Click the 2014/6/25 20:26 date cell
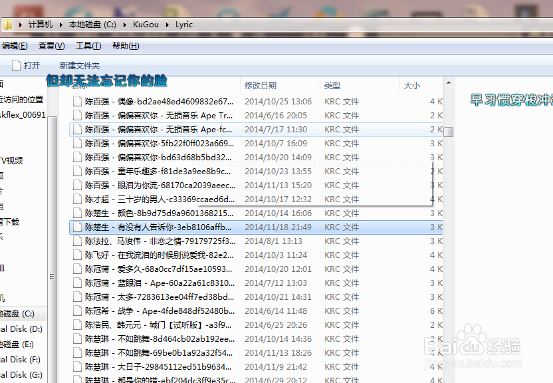Viewport: 553px width, 383px height. click(276, 324)
